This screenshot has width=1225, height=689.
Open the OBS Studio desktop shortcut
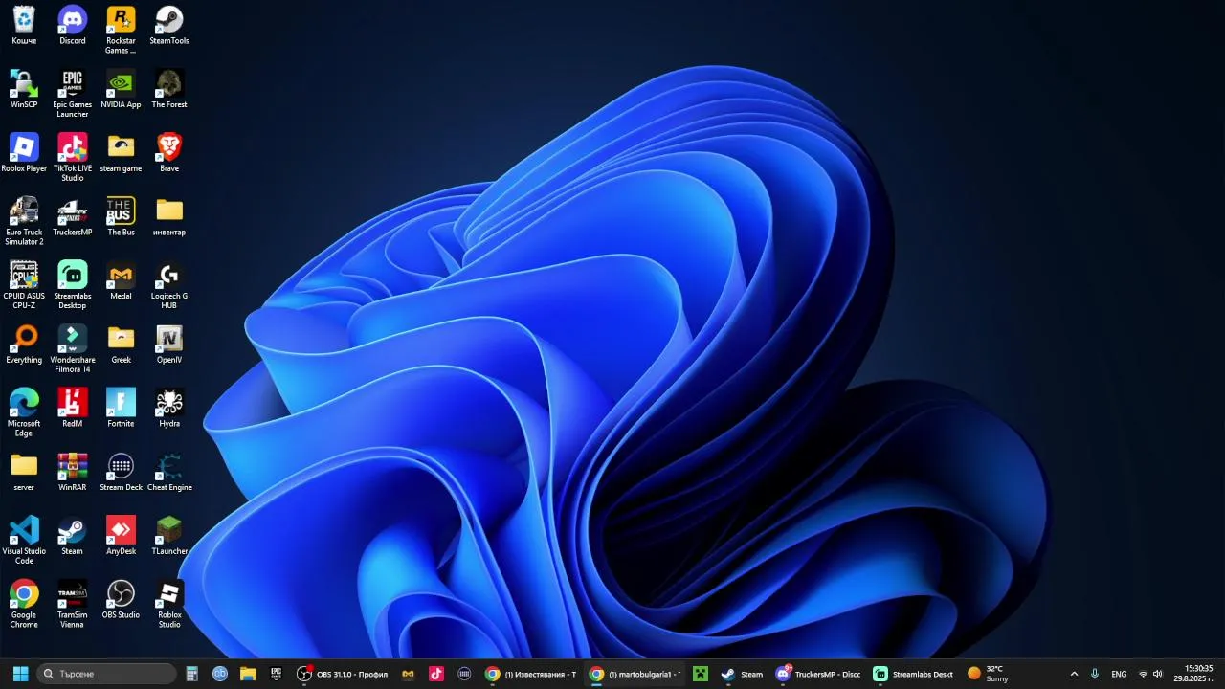[x=121, y=600]
